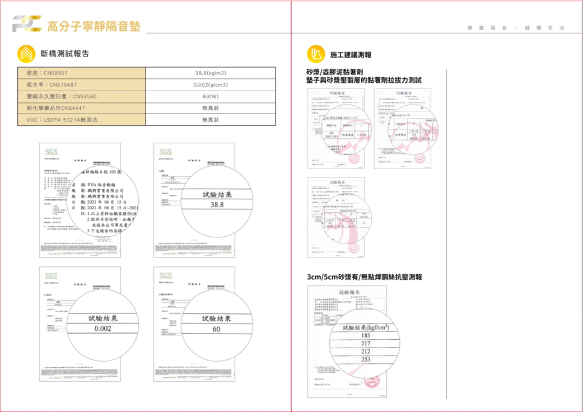Select 無異狀 in the VOC row
The height and width of the screenshot is (412, 583).
[211, 120]
